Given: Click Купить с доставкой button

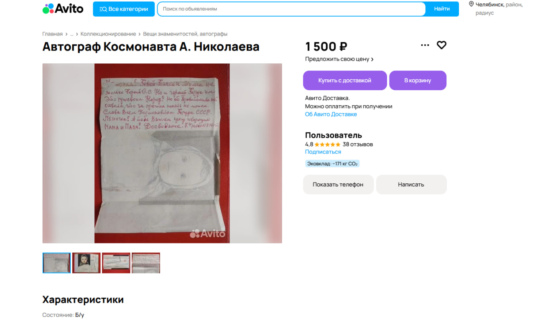Looking at the screenshot, I should coord(345,80).
